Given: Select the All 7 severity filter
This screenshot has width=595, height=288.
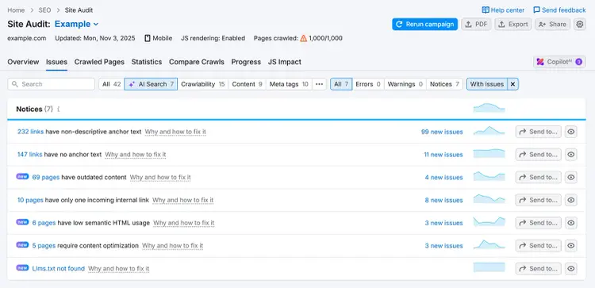Looking at the screenshot, I should click(x=341, y=84).
